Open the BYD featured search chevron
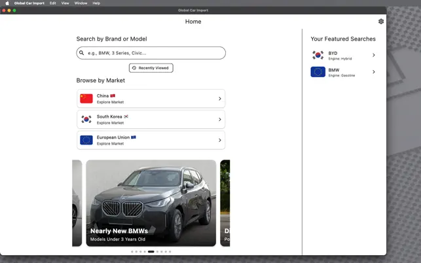 click(373, 55)
